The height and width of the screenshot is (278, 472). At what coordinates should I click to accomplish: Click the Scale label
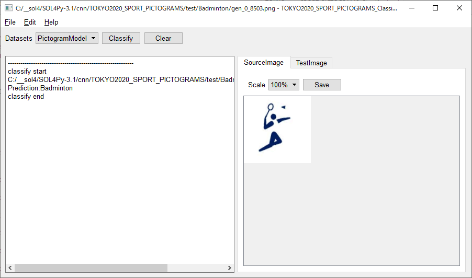point(256,85)
